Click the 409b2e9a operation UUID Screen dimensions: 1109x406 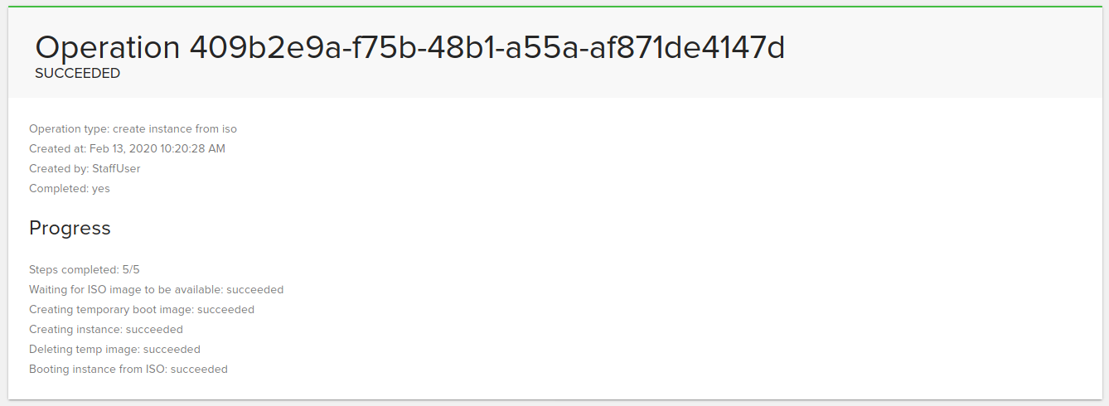coord(487,47)
